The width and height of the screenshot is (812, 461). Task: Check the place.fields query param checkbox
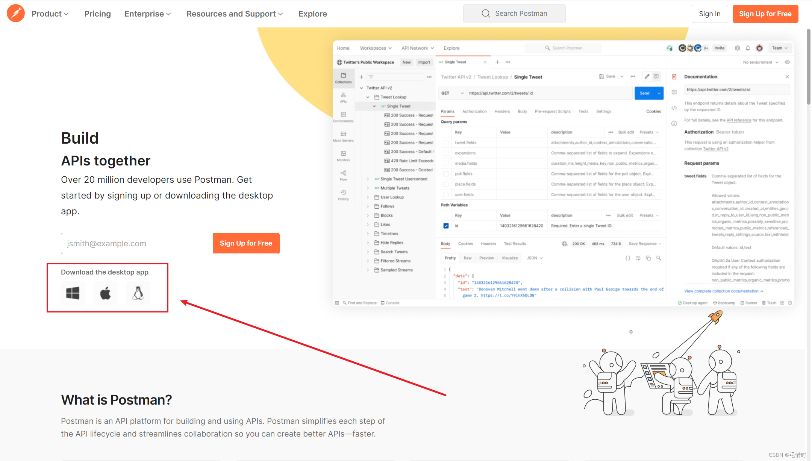[x=446, y=184]
